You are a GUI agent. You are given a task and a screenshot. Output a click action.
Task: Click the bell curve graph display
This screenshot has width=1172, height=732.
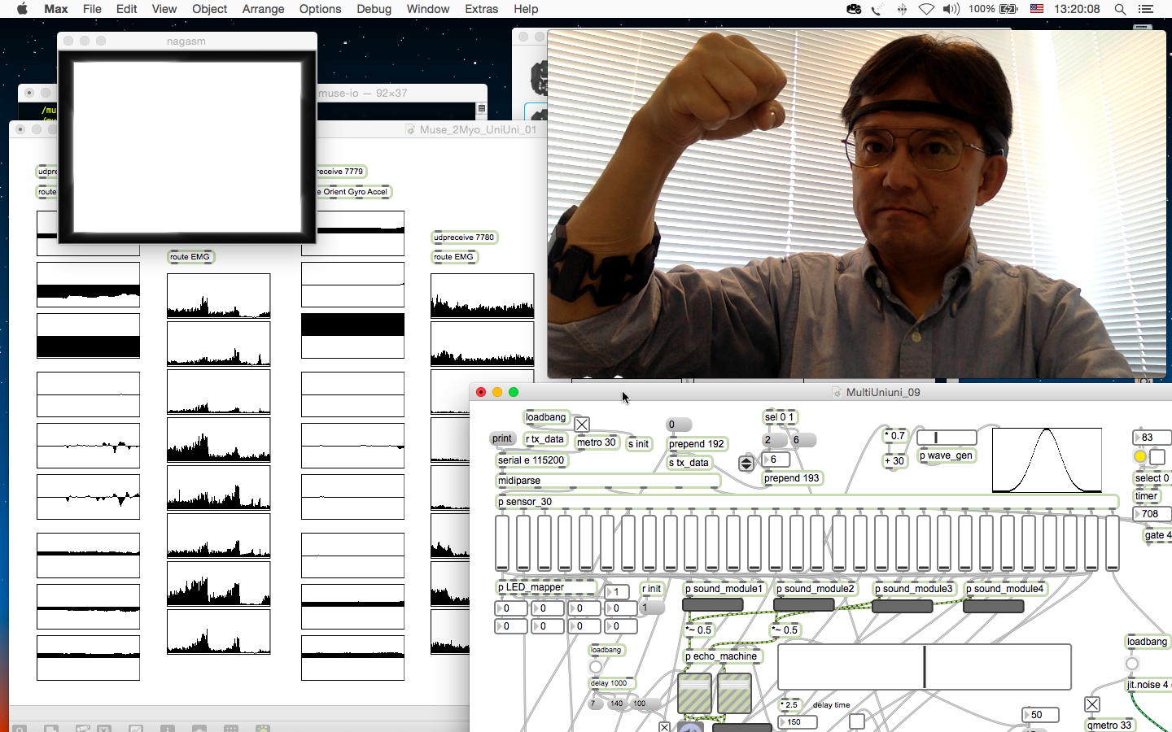1047,460
